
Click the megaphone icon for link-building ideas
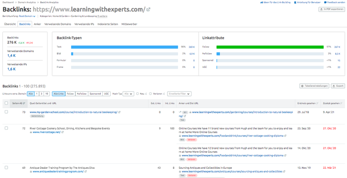(x=261, y=2)
